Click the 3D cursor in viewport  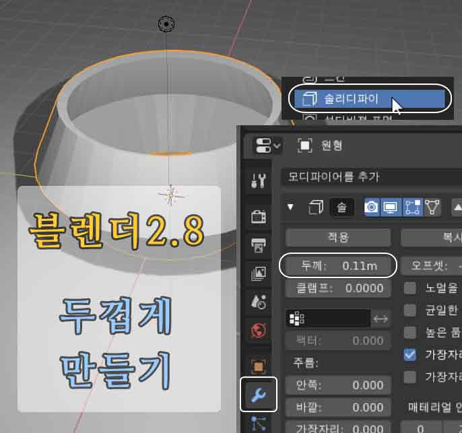(171, 195)
